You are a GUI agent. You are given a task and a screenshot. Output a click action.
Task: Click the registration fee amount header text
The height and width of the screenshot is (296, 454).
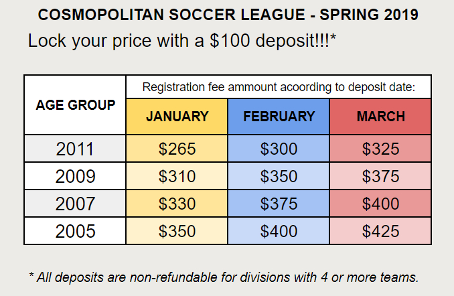point(279,87)
